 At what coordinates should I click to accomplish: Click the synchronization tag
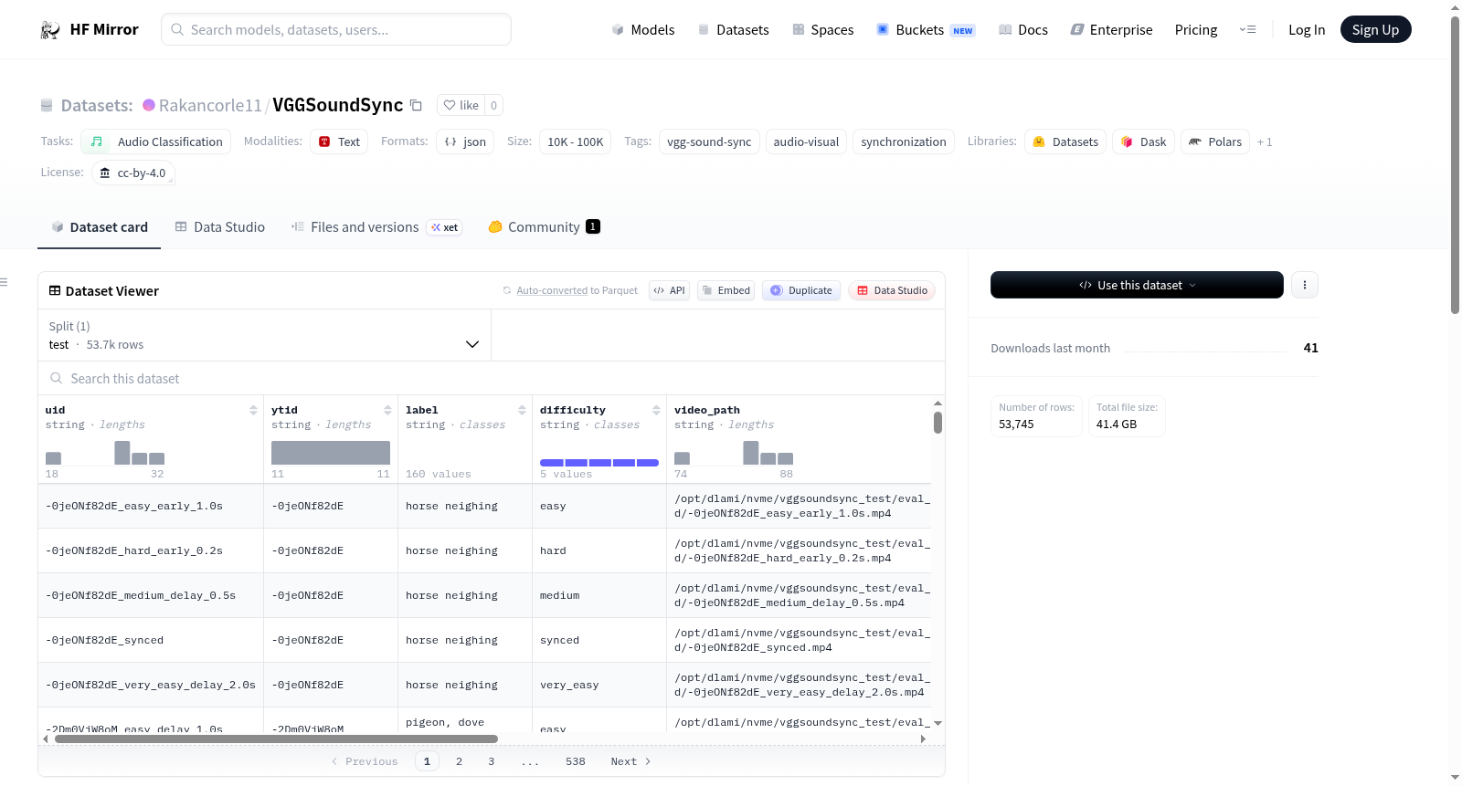904,141
